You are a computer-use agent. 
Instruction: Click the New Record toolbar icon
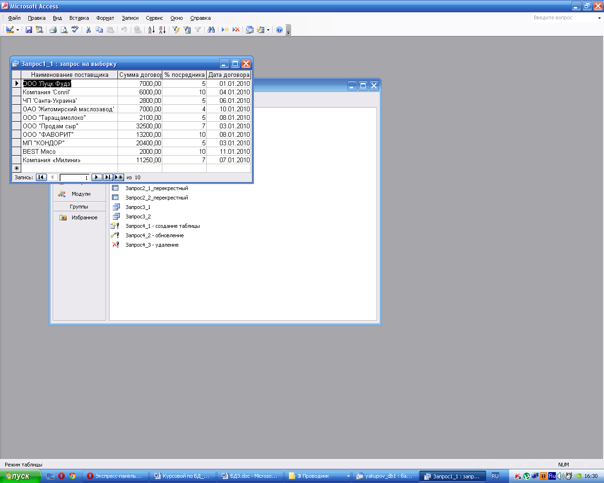tap(225, 30)
